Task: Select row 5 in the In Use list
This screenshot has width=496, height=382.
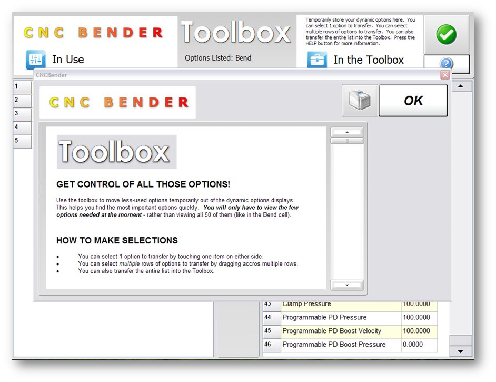Action: (22, 141)
